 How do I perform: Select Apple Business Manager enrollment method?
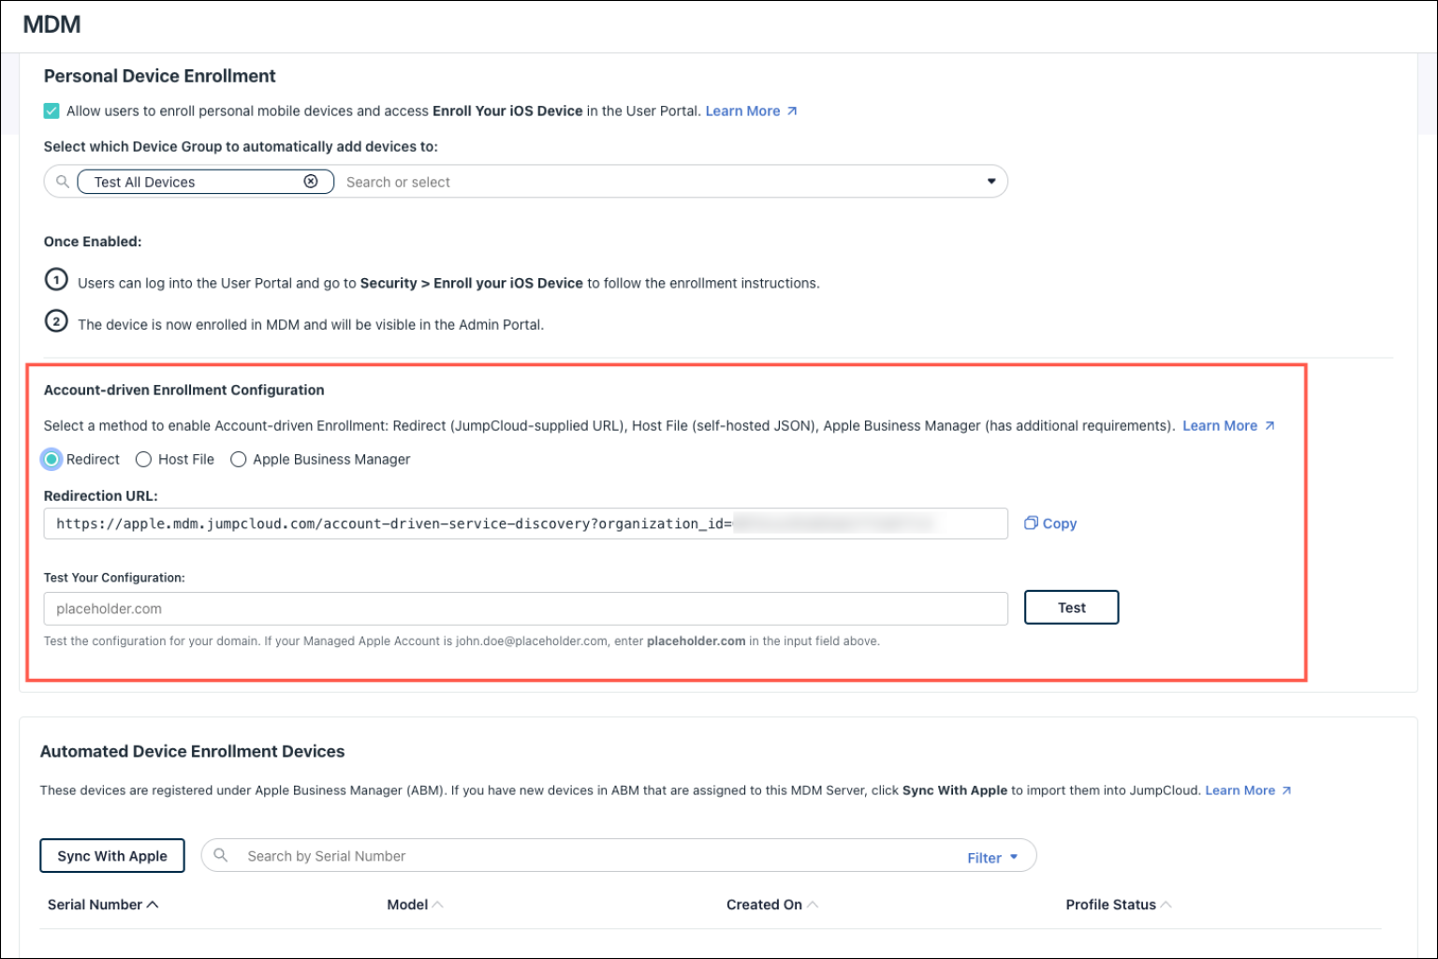pyautogui.click(x=239, y=459)
